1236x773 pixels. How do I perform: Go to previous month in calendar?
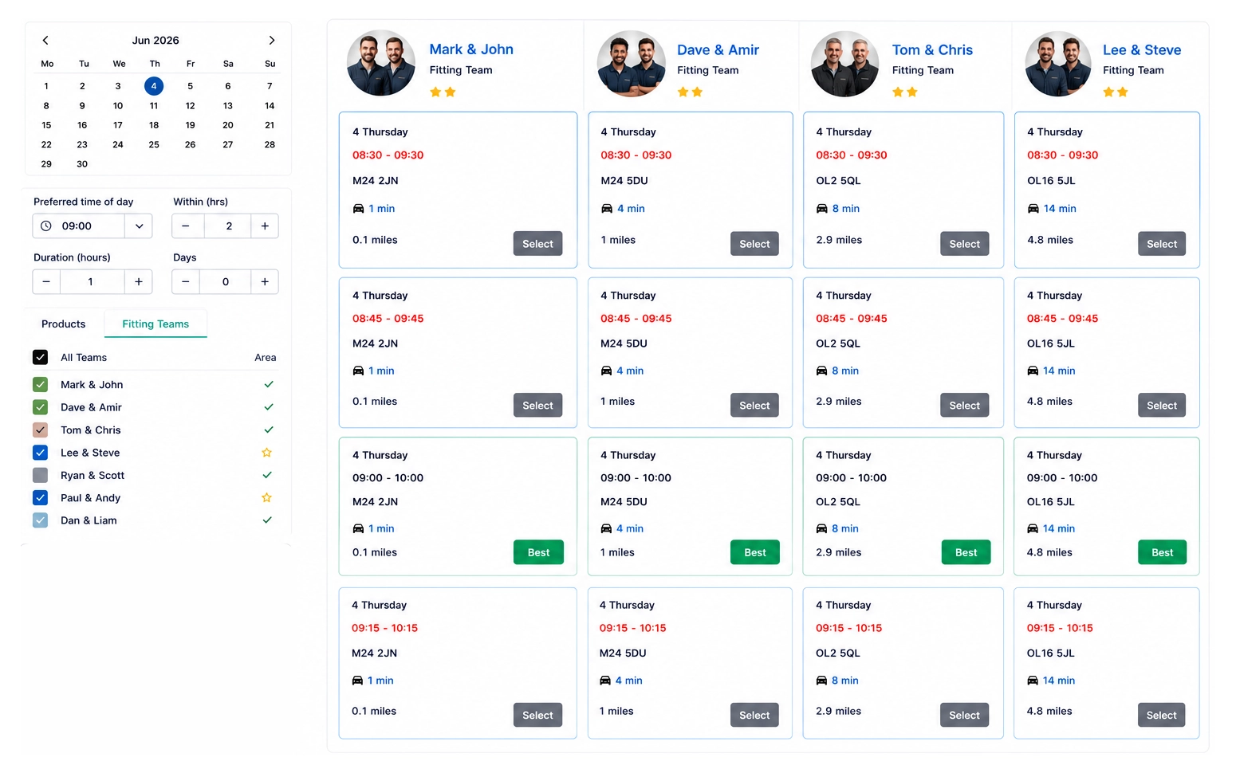click(x=45, y=40)
